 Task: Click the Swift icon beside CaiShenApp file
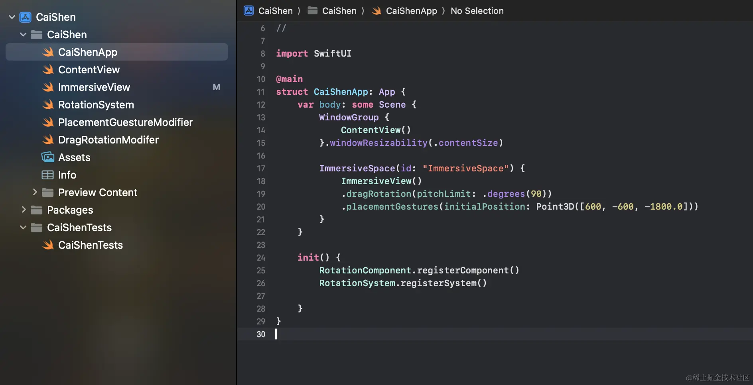click(x=48, y=52)
